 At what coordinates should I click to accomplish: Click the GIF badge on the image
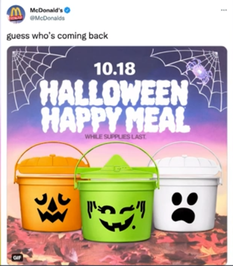click(18, 257)
